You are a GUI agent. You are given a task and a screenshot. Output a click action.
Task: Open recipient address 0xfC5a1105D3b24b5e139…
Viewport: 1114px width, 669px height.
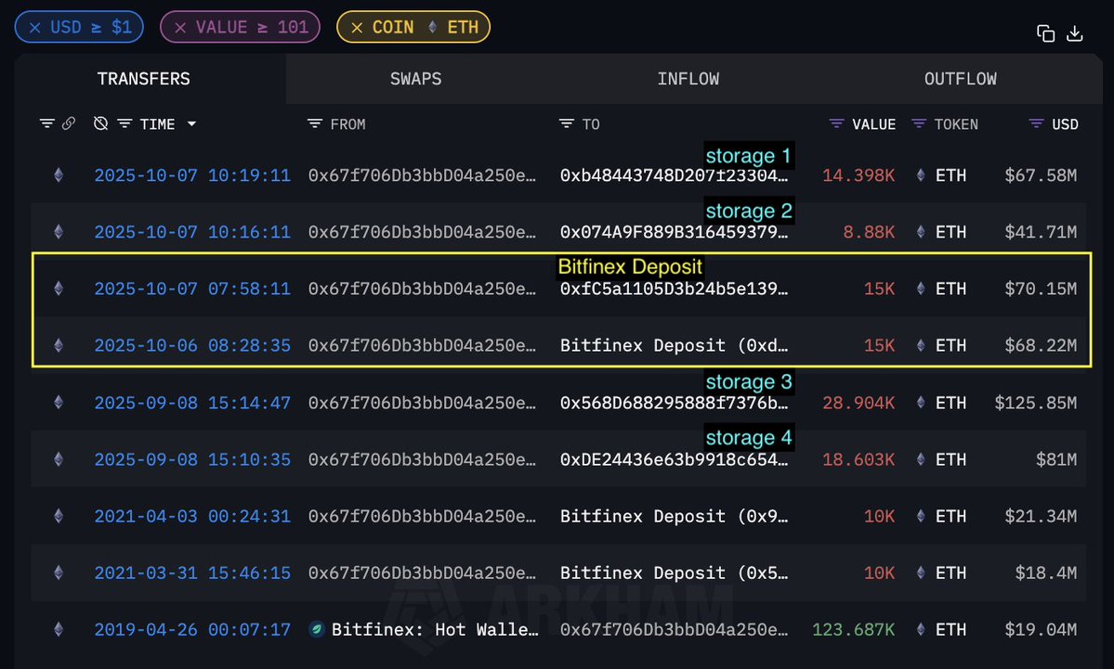pos(674,289)
